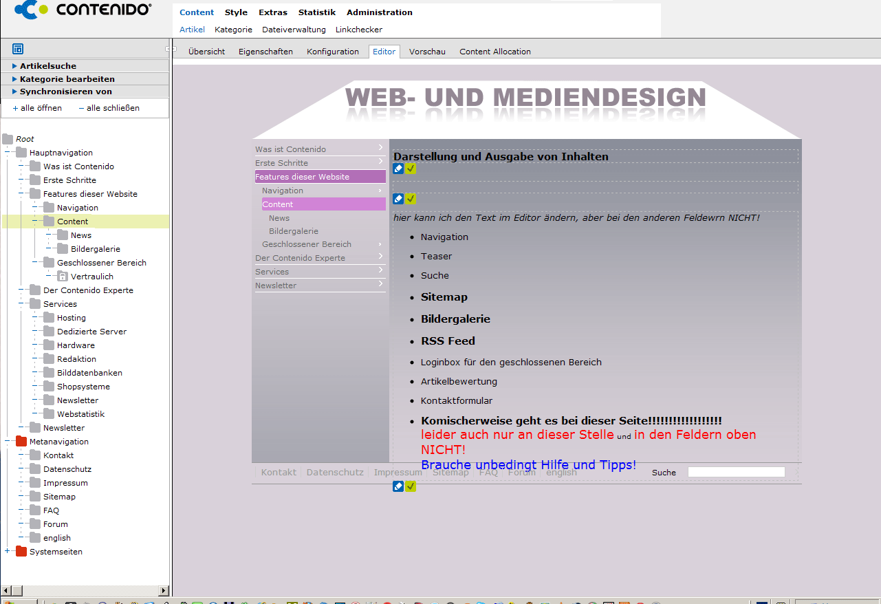
Task: Click the green checkmark icon below the headline
Action: [411, 169]
